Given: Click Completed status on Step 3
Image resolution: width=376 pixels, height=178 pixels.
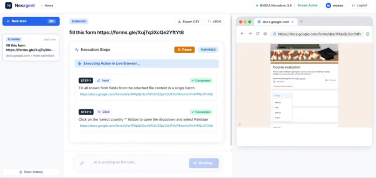Looking at the screenshot, I should [201, 112].
